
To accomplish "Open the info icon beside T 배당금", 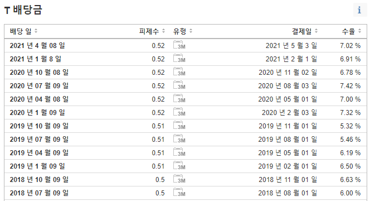I will pyautogui.click(x=359, y=10).
